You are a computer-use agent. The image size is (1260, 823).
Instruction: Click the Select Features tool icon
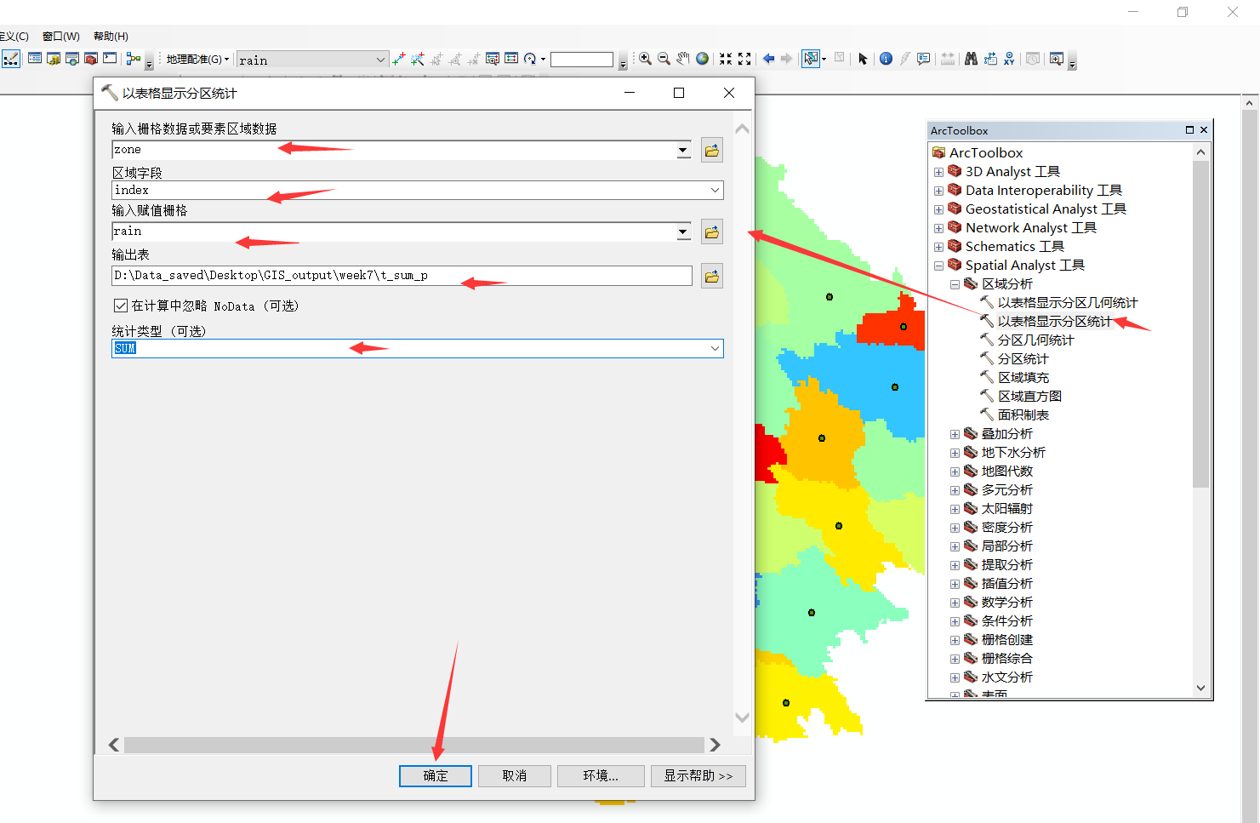click(x=811, y=59)
